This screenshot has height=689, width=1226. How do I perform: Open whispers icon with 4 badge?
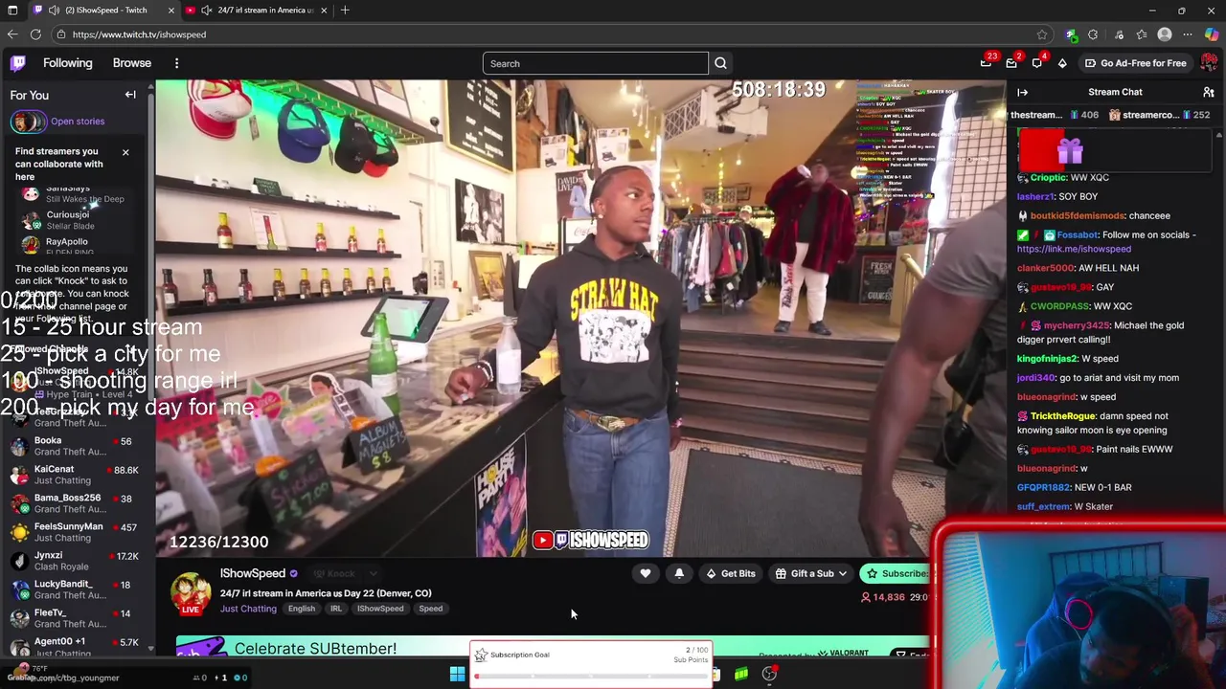pyautogui.click(x=1037, y=63)
